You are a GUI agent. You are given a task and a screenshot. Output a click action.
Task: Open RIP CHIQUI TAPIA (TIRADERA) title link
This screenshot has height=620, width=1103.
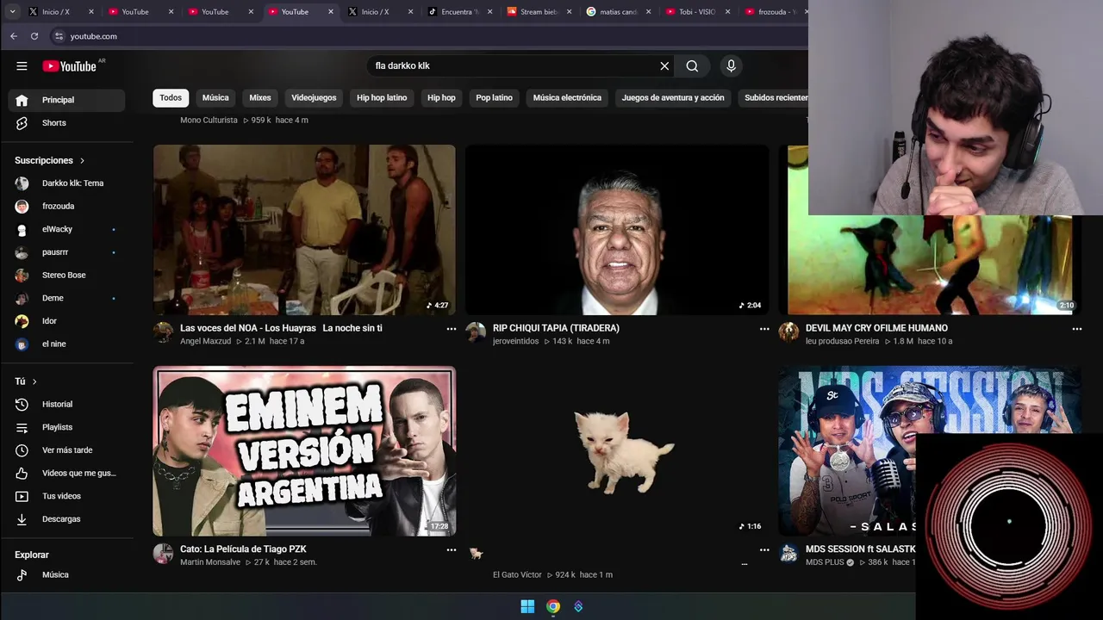(x=556, y=328)
